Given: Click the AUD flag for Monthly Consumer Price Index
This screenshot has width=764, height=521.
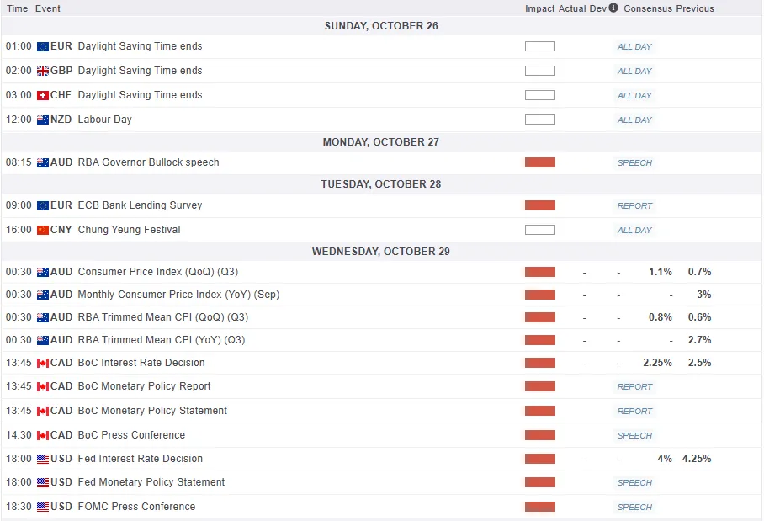Looking at the screenshot, I should click(43, 295).
